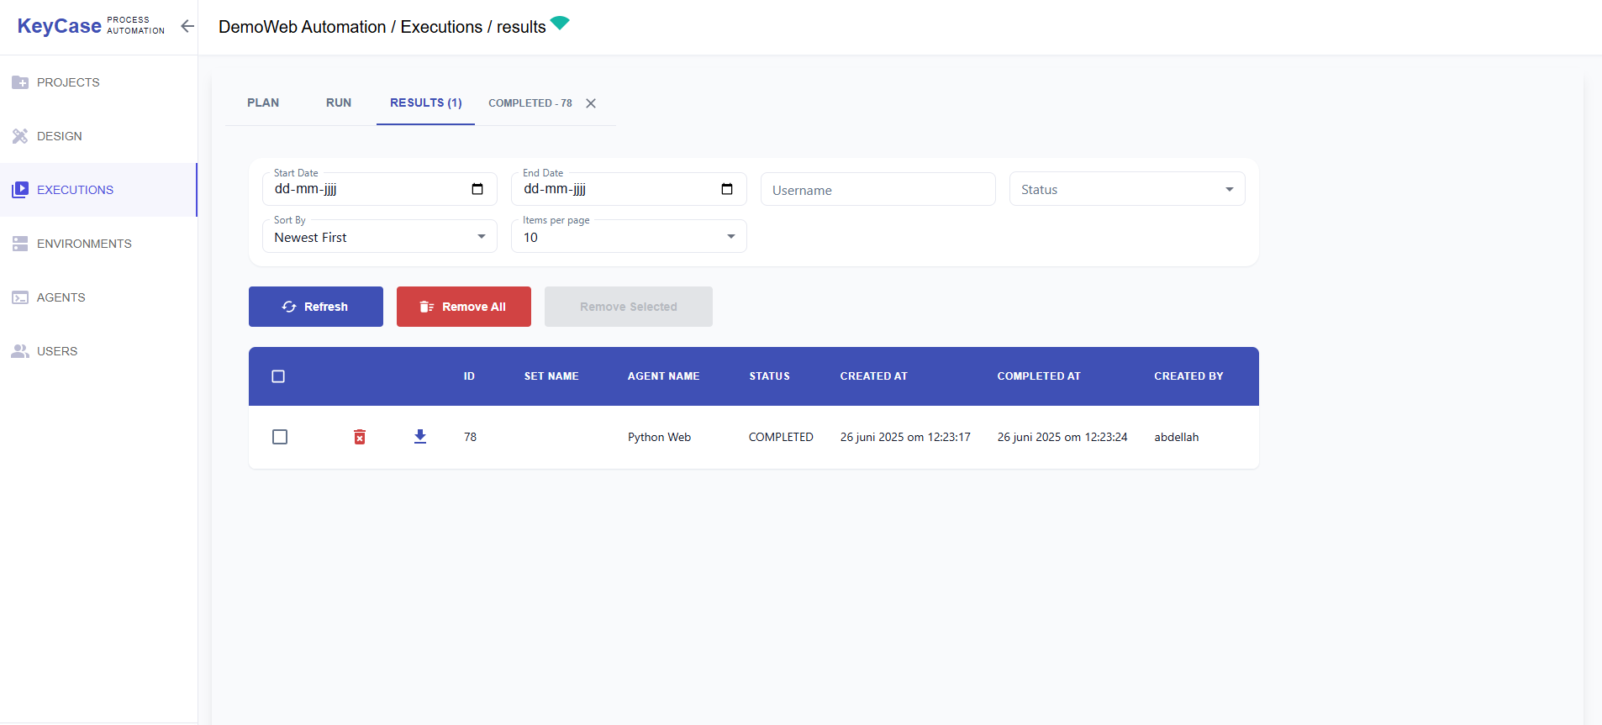This screenshot has width=1602, height=725.
Task: Collapse sidebar with back arrow icon
Action: [x=187, y=26]
